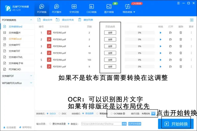Open page selection 全部 for PDF文件2.pdf
The width and height of the screenshot is (197, 131).
110,33
